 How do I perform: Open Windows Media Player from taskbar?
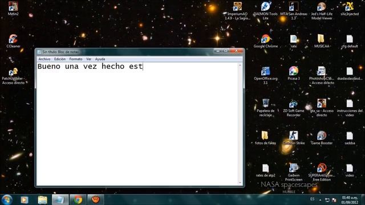pyautogui.click(x=25, y=200)
